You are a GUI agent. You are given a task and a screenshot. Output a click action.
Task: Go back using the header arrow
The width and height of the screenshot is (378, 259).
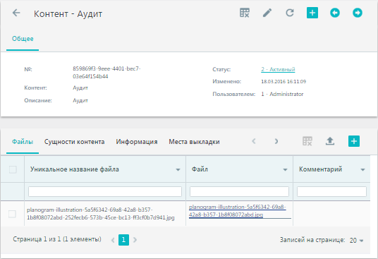pyautogui.click(x=16, y=13)
